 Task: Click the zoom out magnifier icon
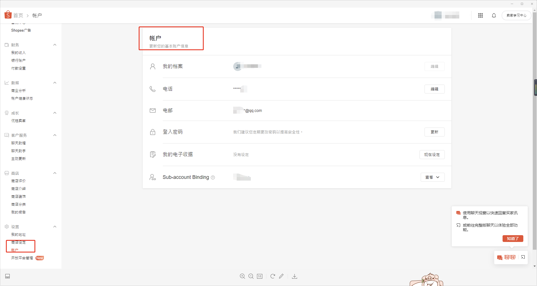(x=251, y=276)
